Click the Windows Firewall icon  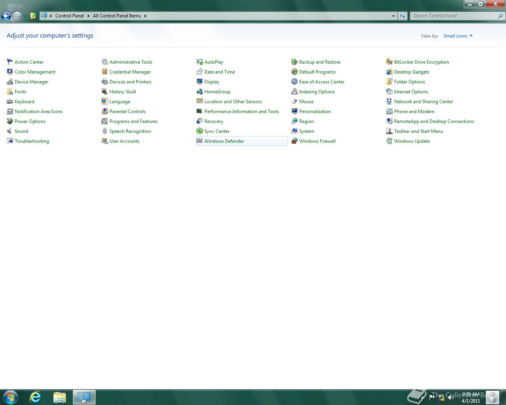[295, 141]
